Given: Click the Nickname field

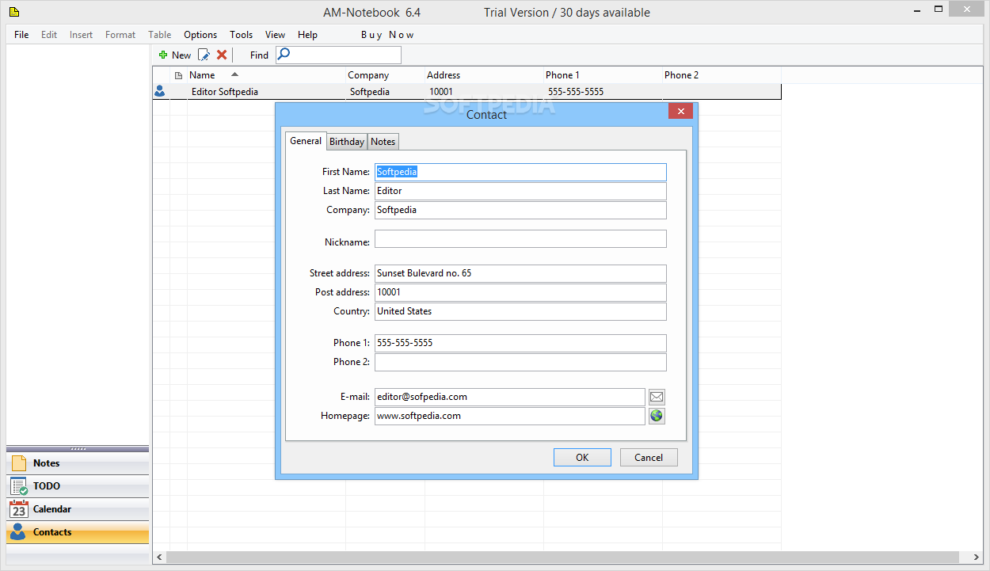Looking at the screenshot, I should coord(520,238).
